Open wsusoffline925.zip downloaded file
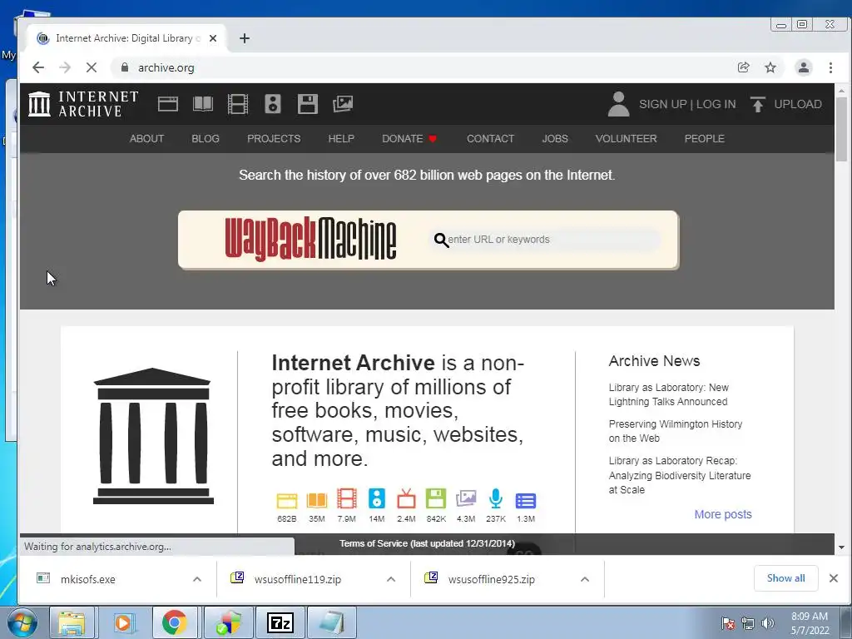852x639 pixels. click(x=491, y=579)
